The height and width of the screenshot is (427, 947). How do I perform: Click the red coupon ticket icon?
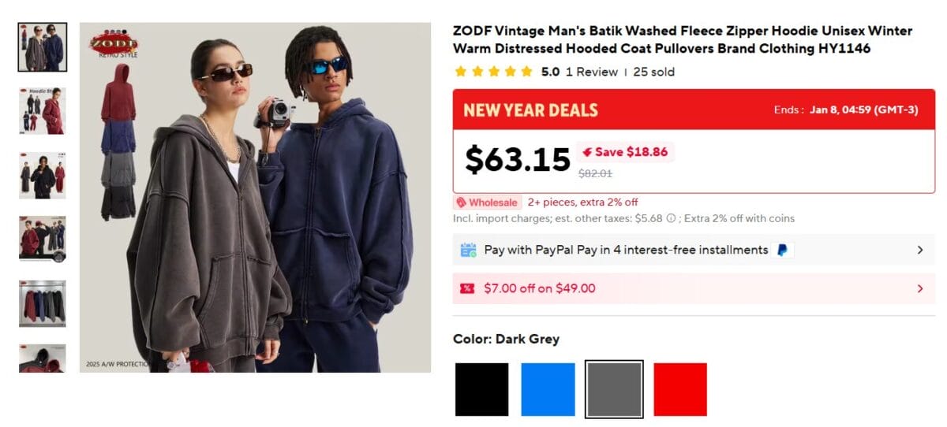(x=467, y=288)
